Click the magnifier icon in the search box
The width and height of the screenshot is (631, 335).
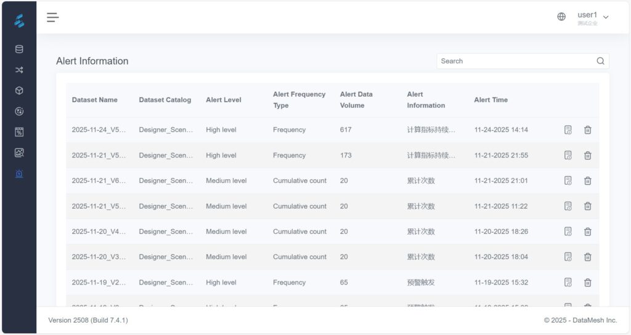tap(600, 61)
